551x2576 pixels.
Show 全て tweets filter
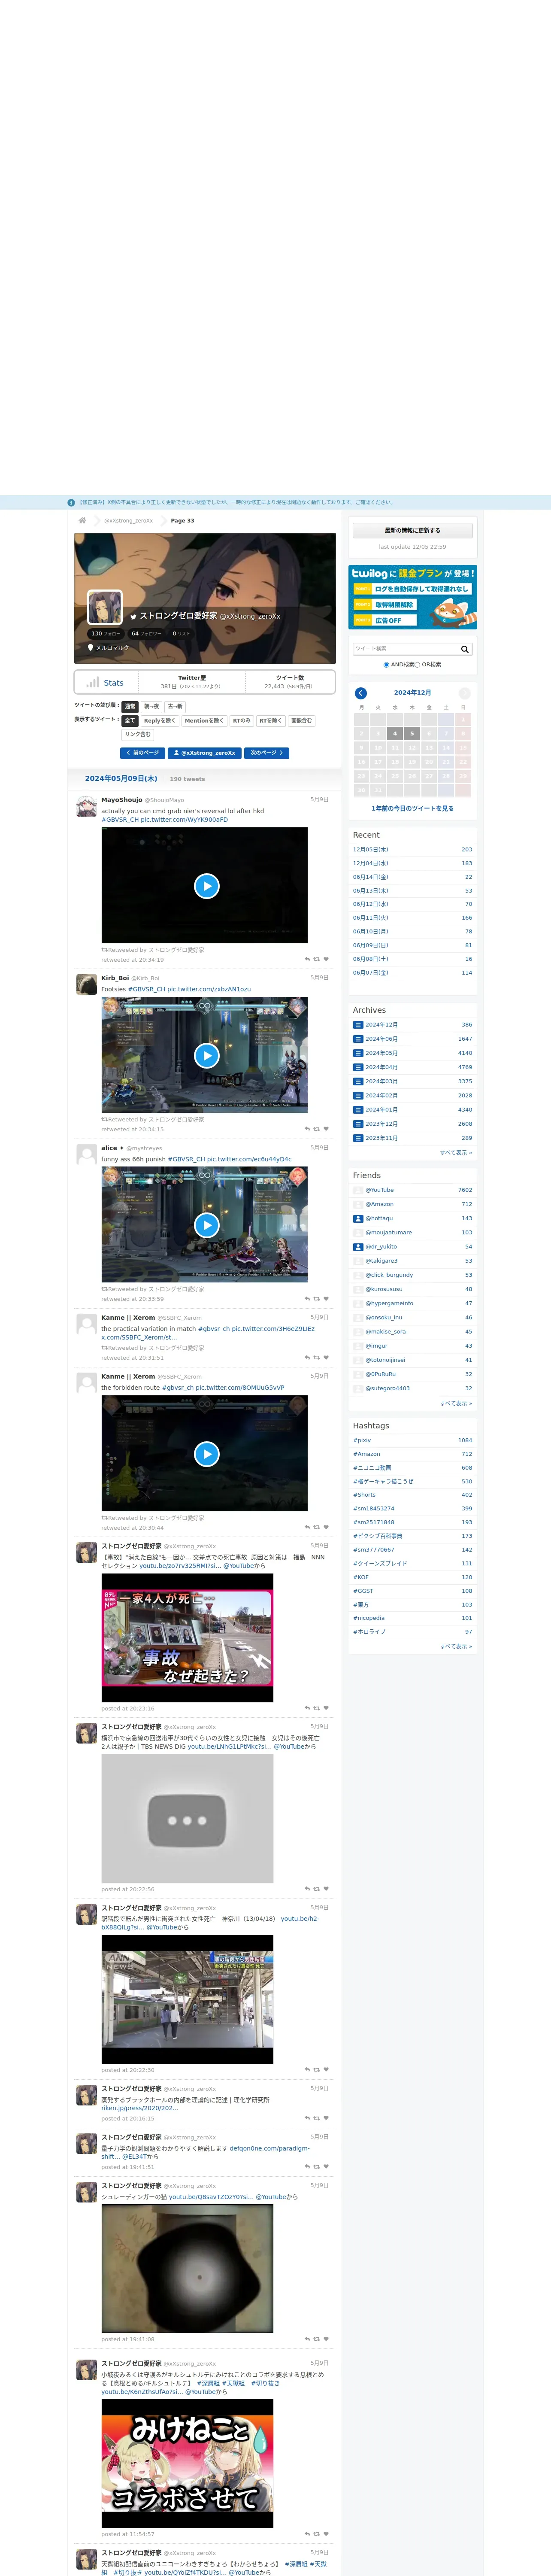pyautogui.click(x=130, y=720)
